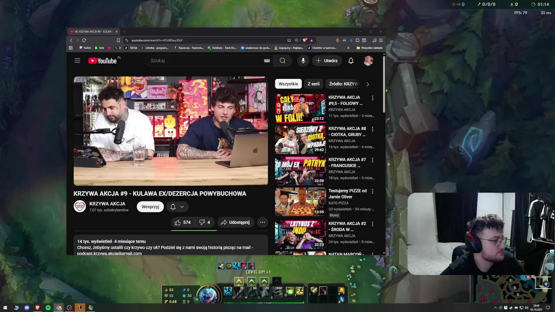Viewport: 555px width, 312px height.
Task: Level up Q ability arrow
Action: coord(238,281)
